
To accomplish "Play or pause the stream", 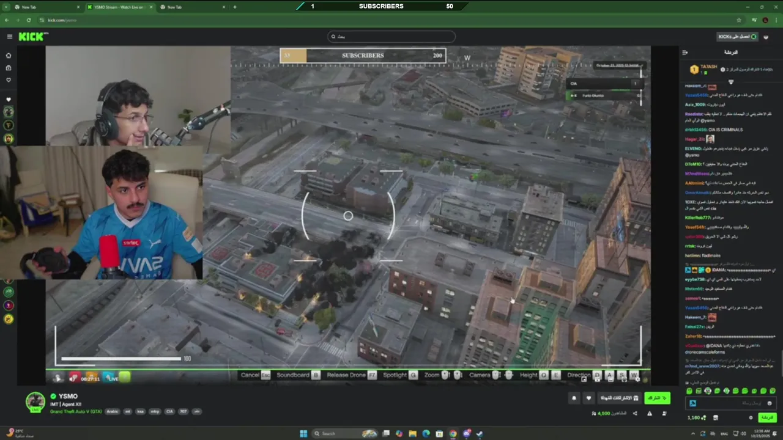I will [58, 378].
